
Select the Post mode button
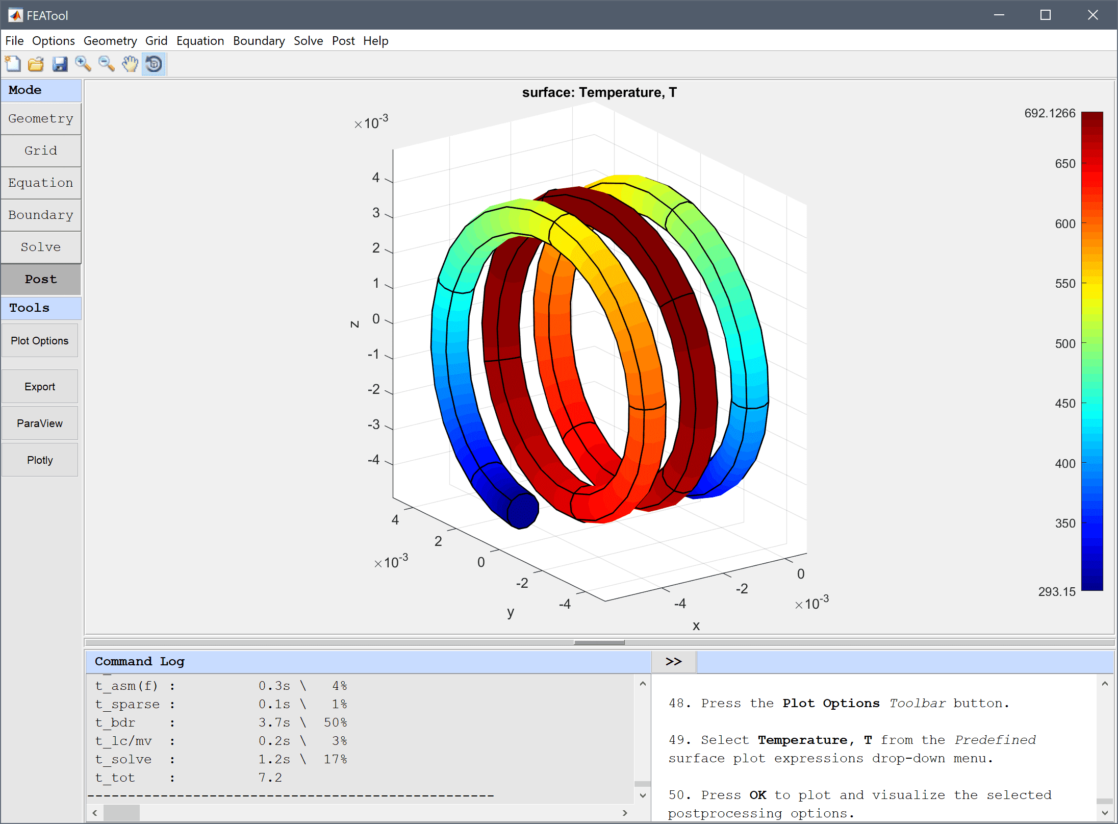41,279
